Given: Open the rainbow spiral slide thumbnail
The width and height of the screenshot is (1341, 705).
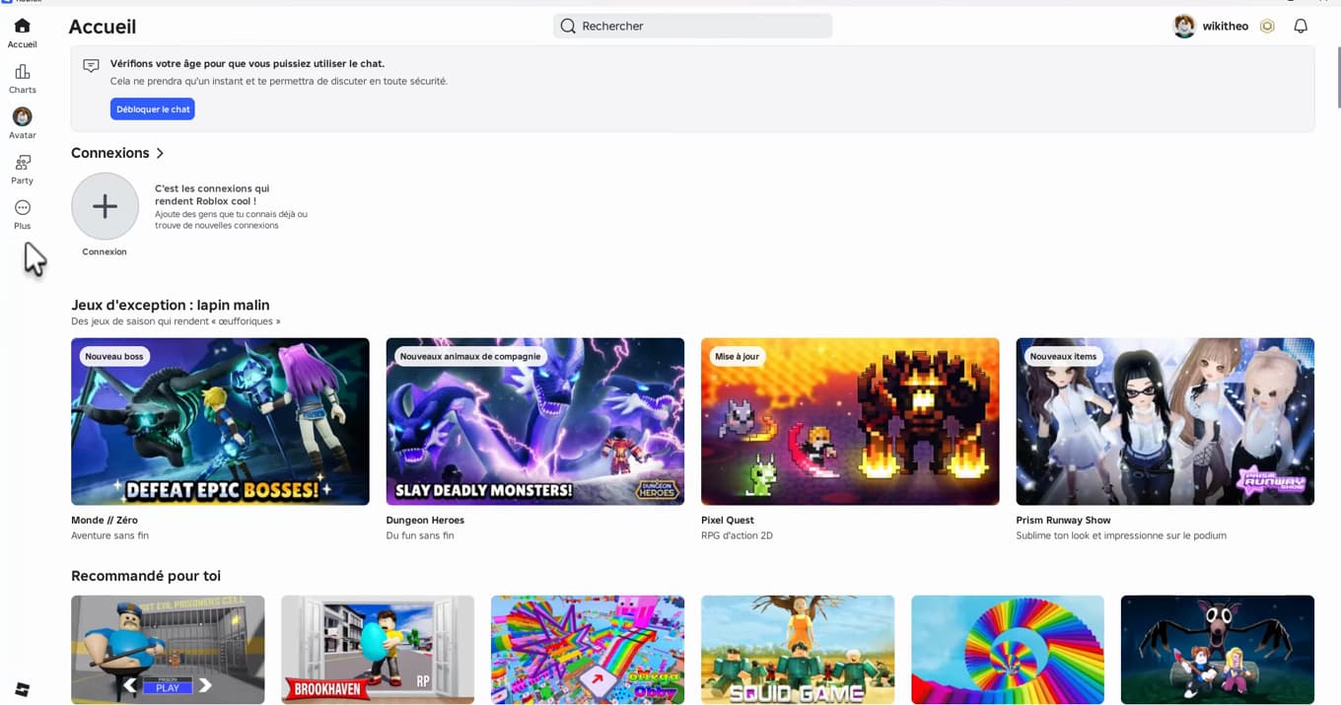Looking at the screenshot, I should (1008, 650).
